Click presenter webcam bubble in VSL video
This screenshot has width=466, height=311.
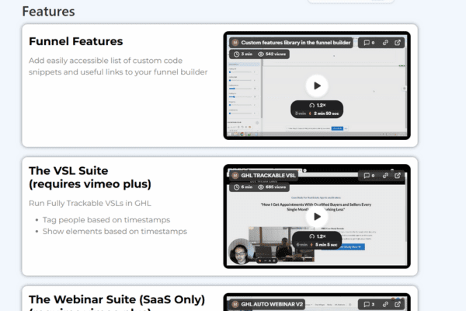coord(241,251)
